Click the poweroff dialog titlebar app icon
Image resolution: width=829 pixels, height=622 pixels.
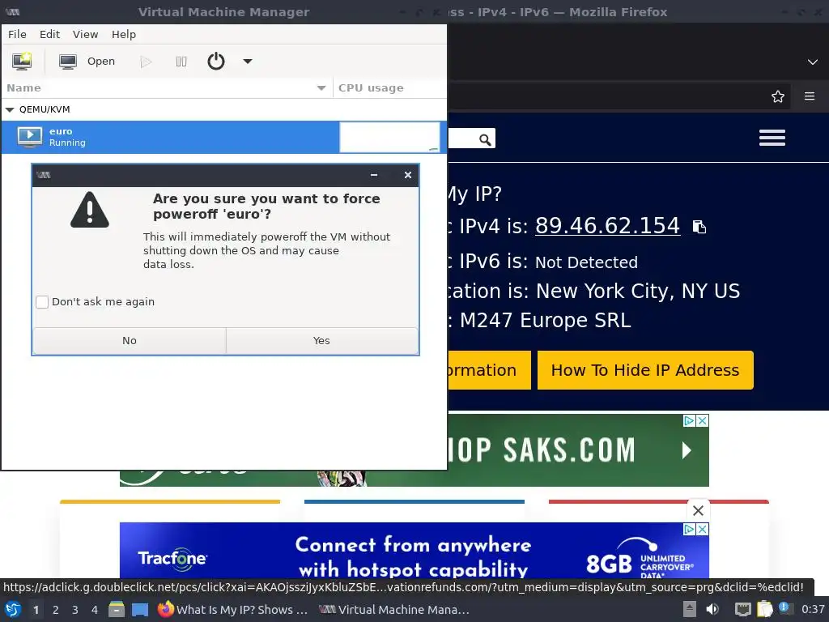[44, 175]
